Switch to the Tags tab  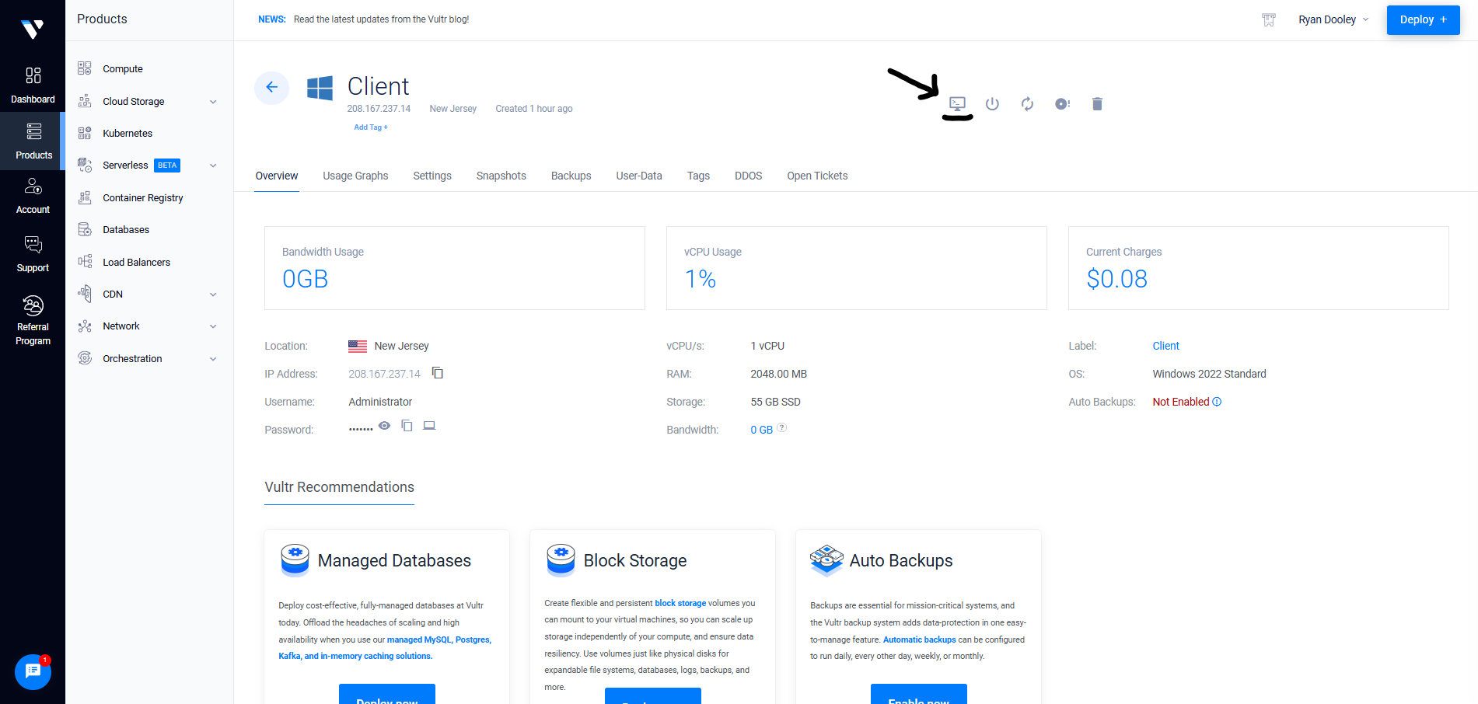[698, 176]
